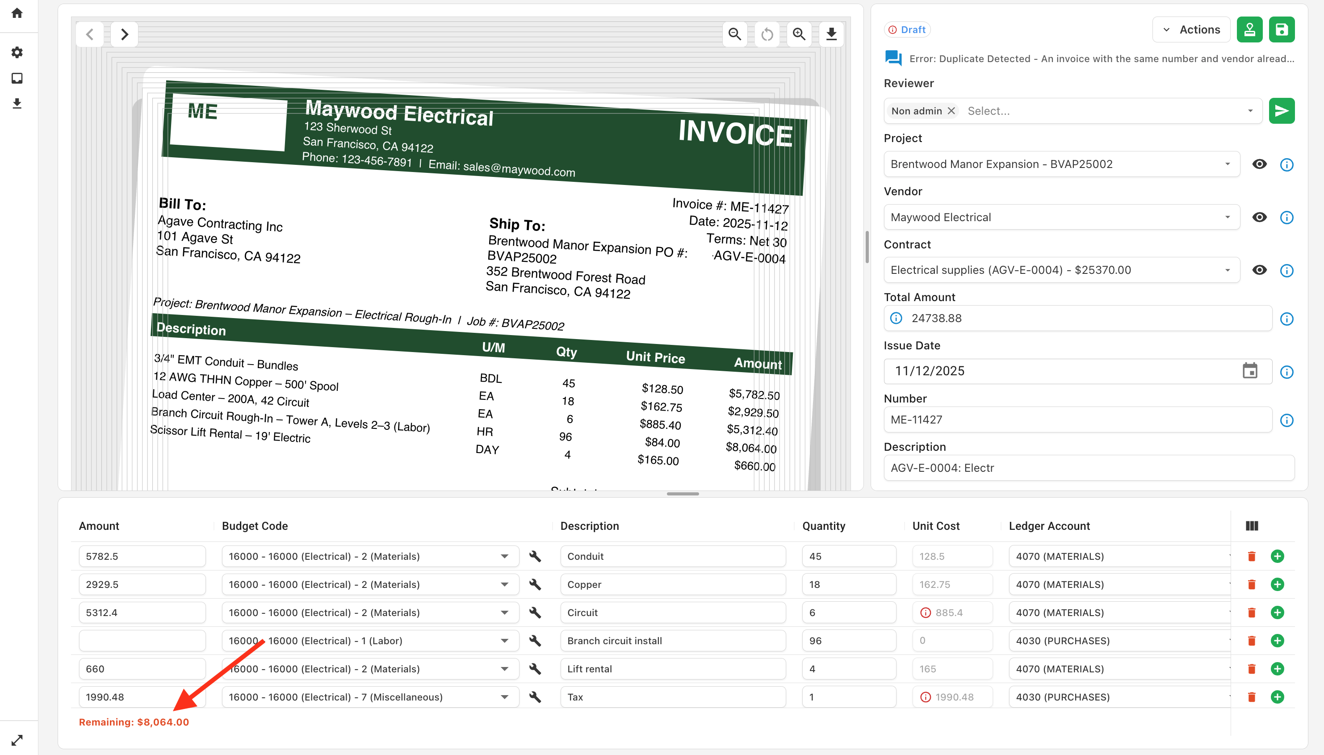Show the Maywood Electrical vendor details eye
Image resolution: width=1324 pixels, height=755 pixels.
[x=1259, y=217]
